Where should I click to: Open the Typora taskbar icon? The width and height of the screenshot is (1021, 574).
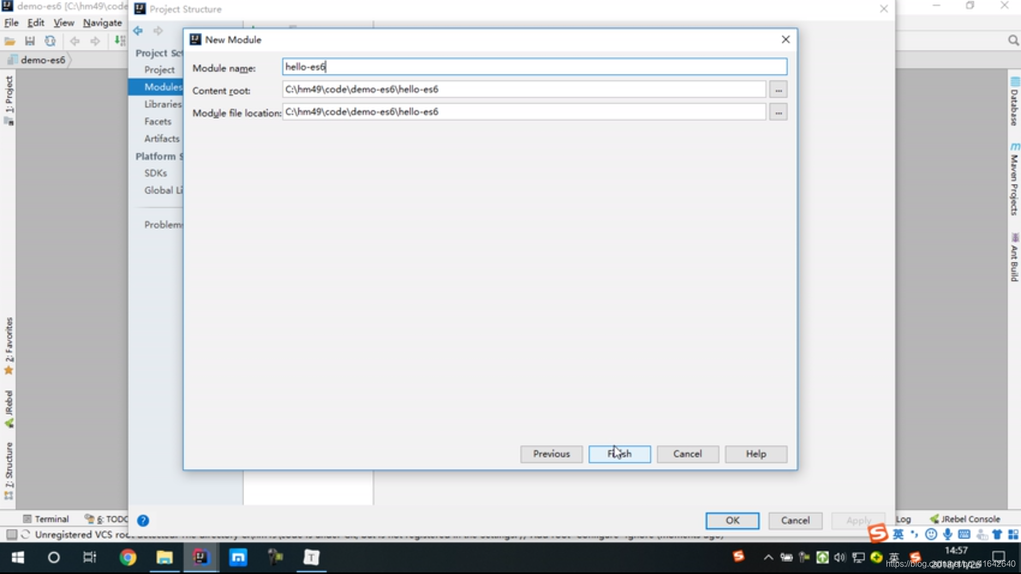[x=312, y=557]
